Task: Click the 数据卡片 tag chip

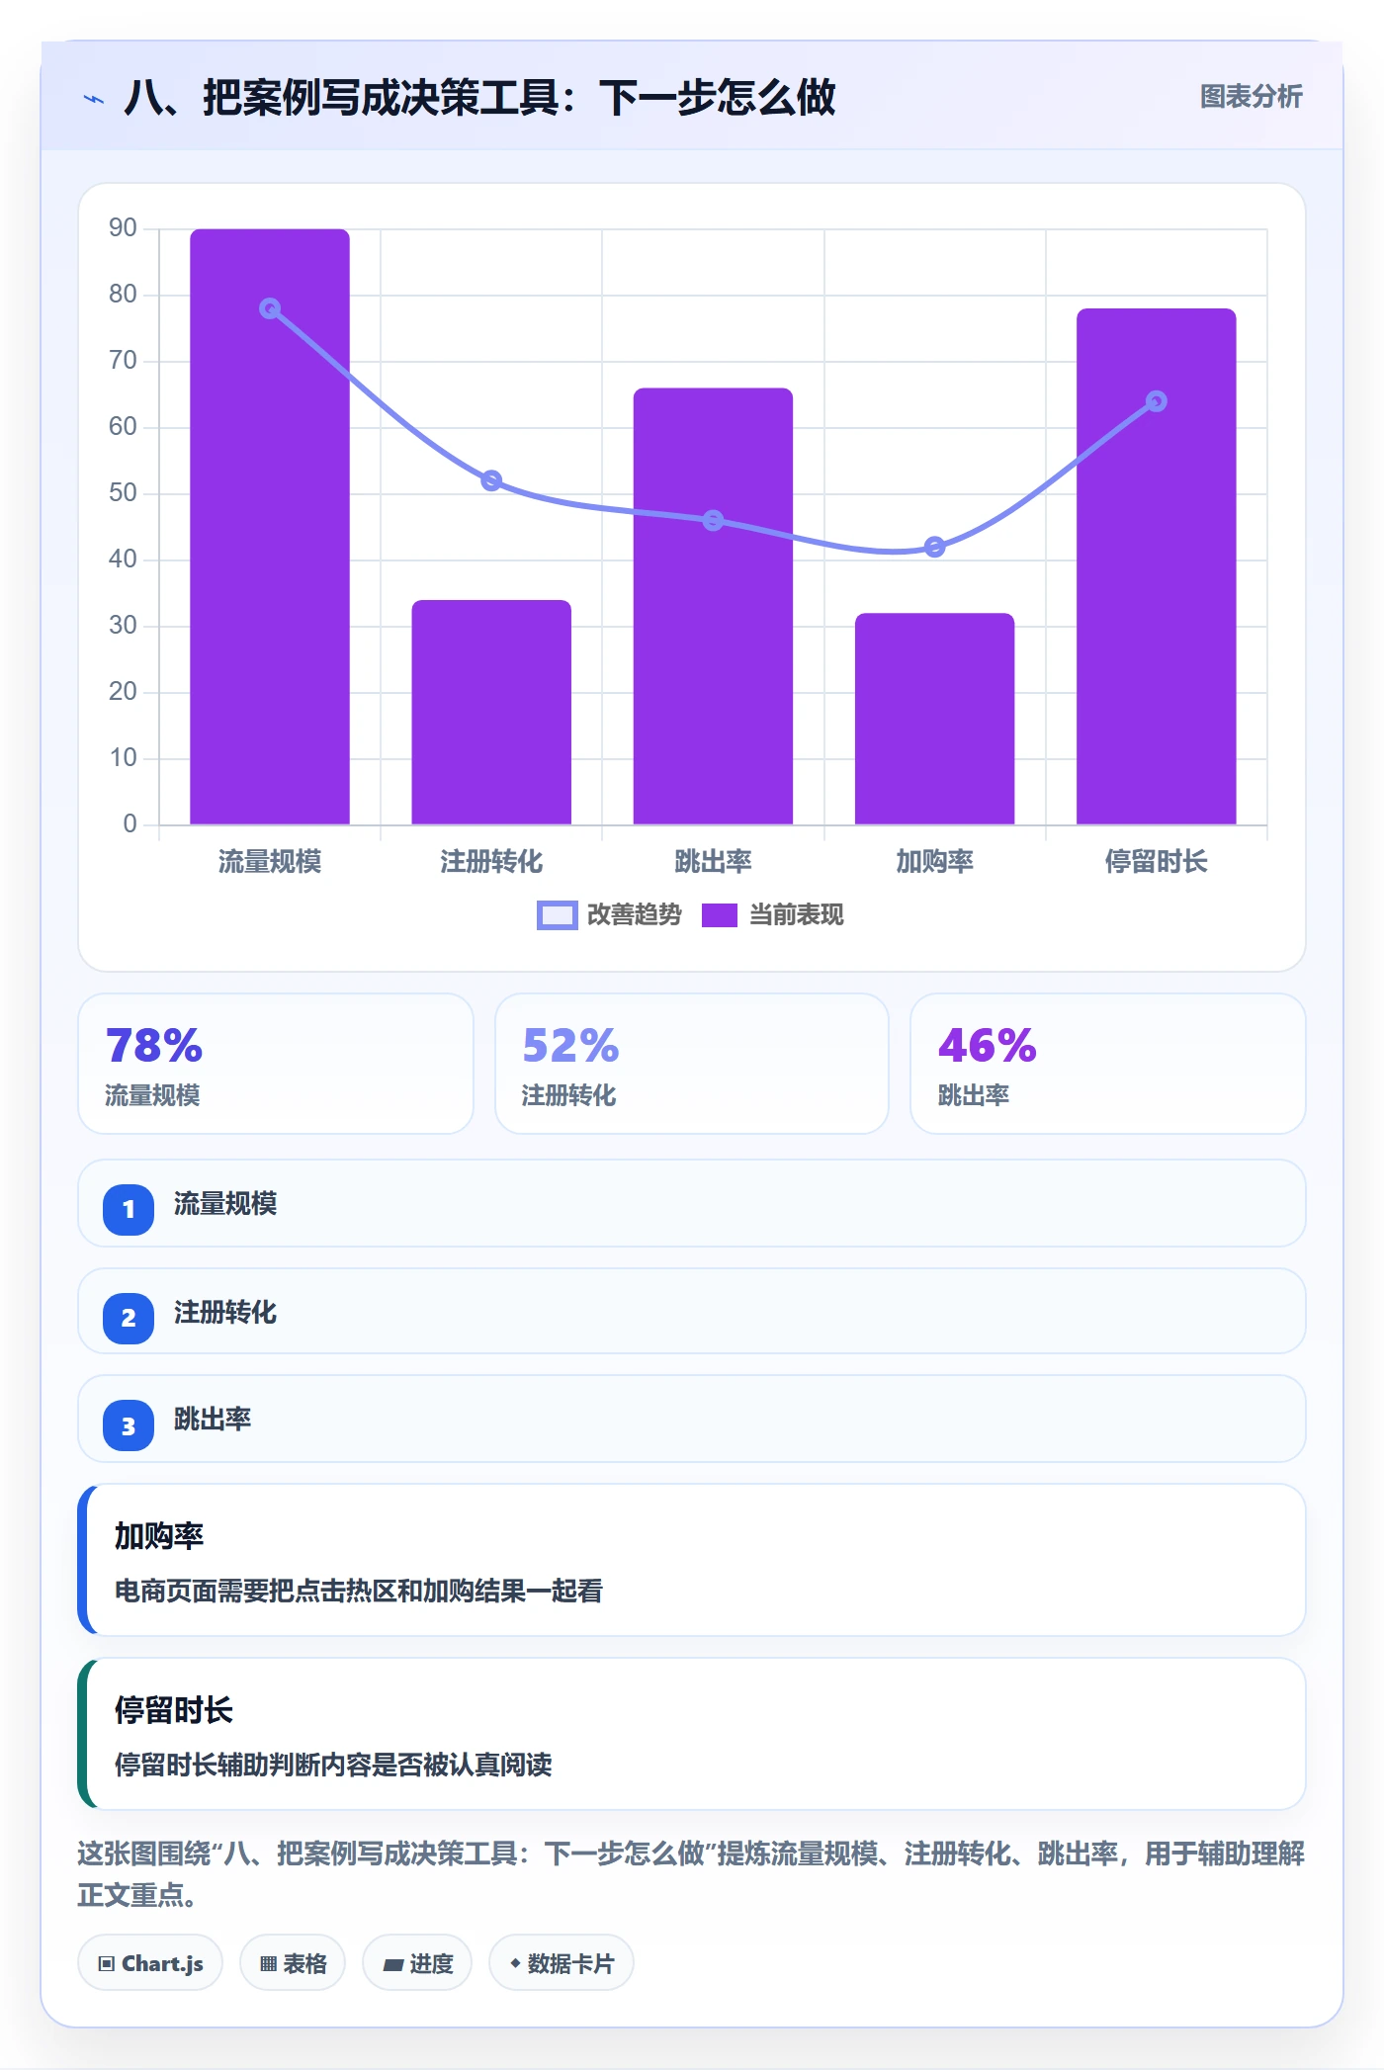Action: [x=562, y=1963]
